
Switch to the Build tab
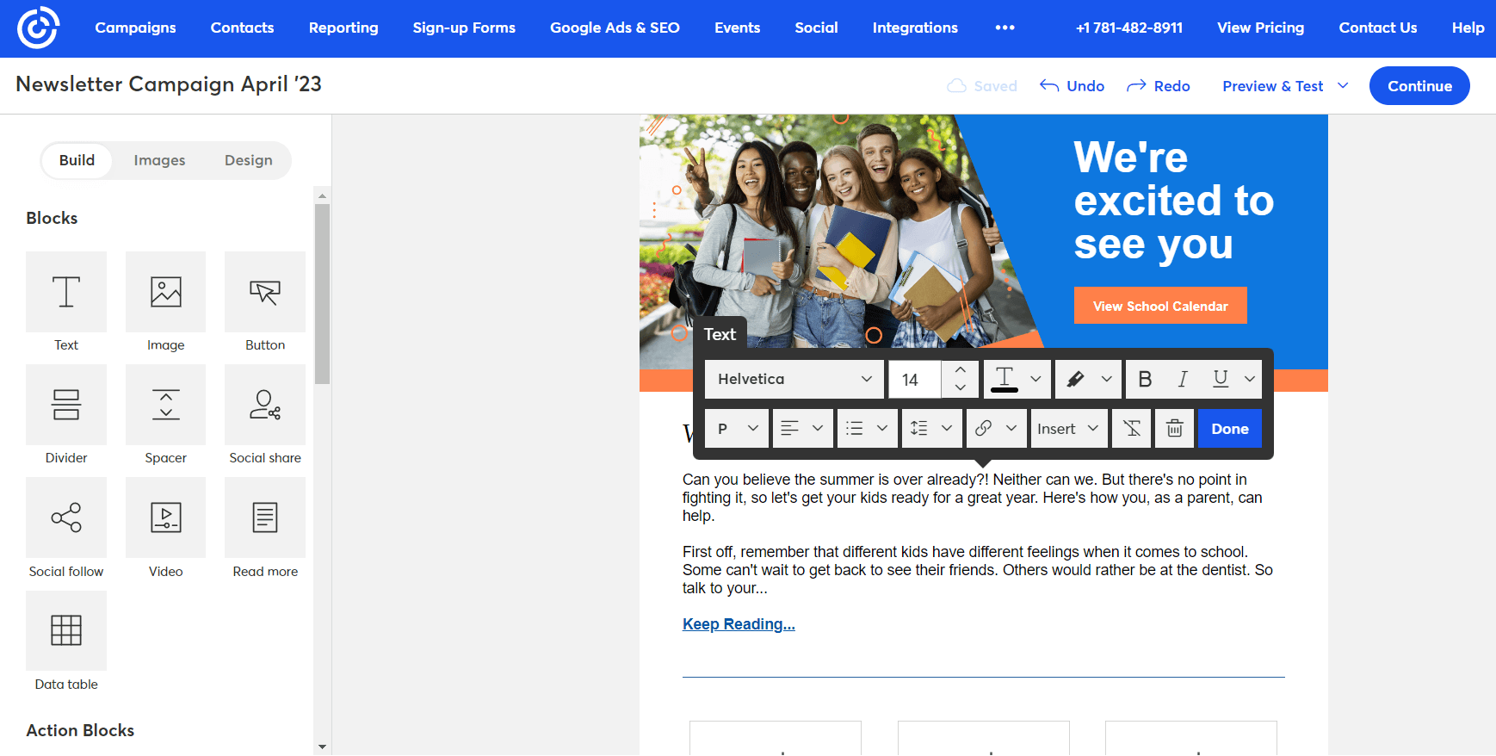(x=77, y=160)
